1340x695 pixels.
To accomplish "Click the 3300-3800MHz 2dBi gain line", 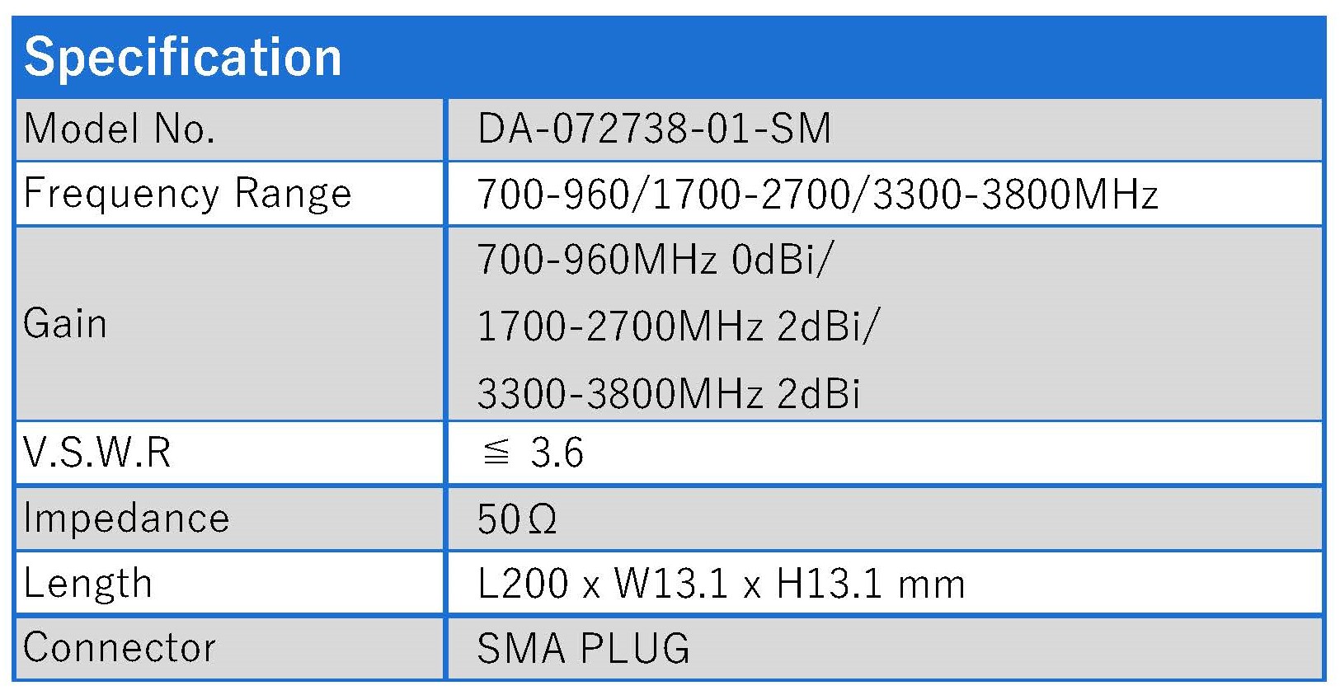I will 668,392.
